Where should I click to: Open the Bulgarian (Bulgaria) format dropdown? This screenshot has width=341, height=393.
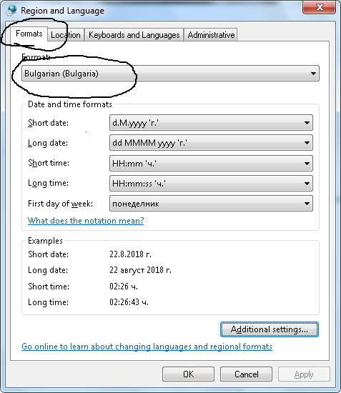pos(170,74)
